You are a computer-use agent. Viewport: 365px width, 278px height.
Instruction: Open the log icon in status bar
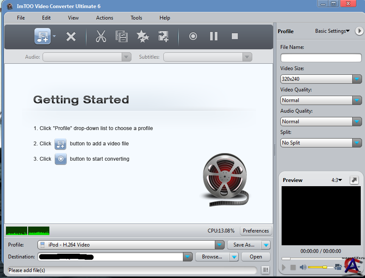point(265,270)
